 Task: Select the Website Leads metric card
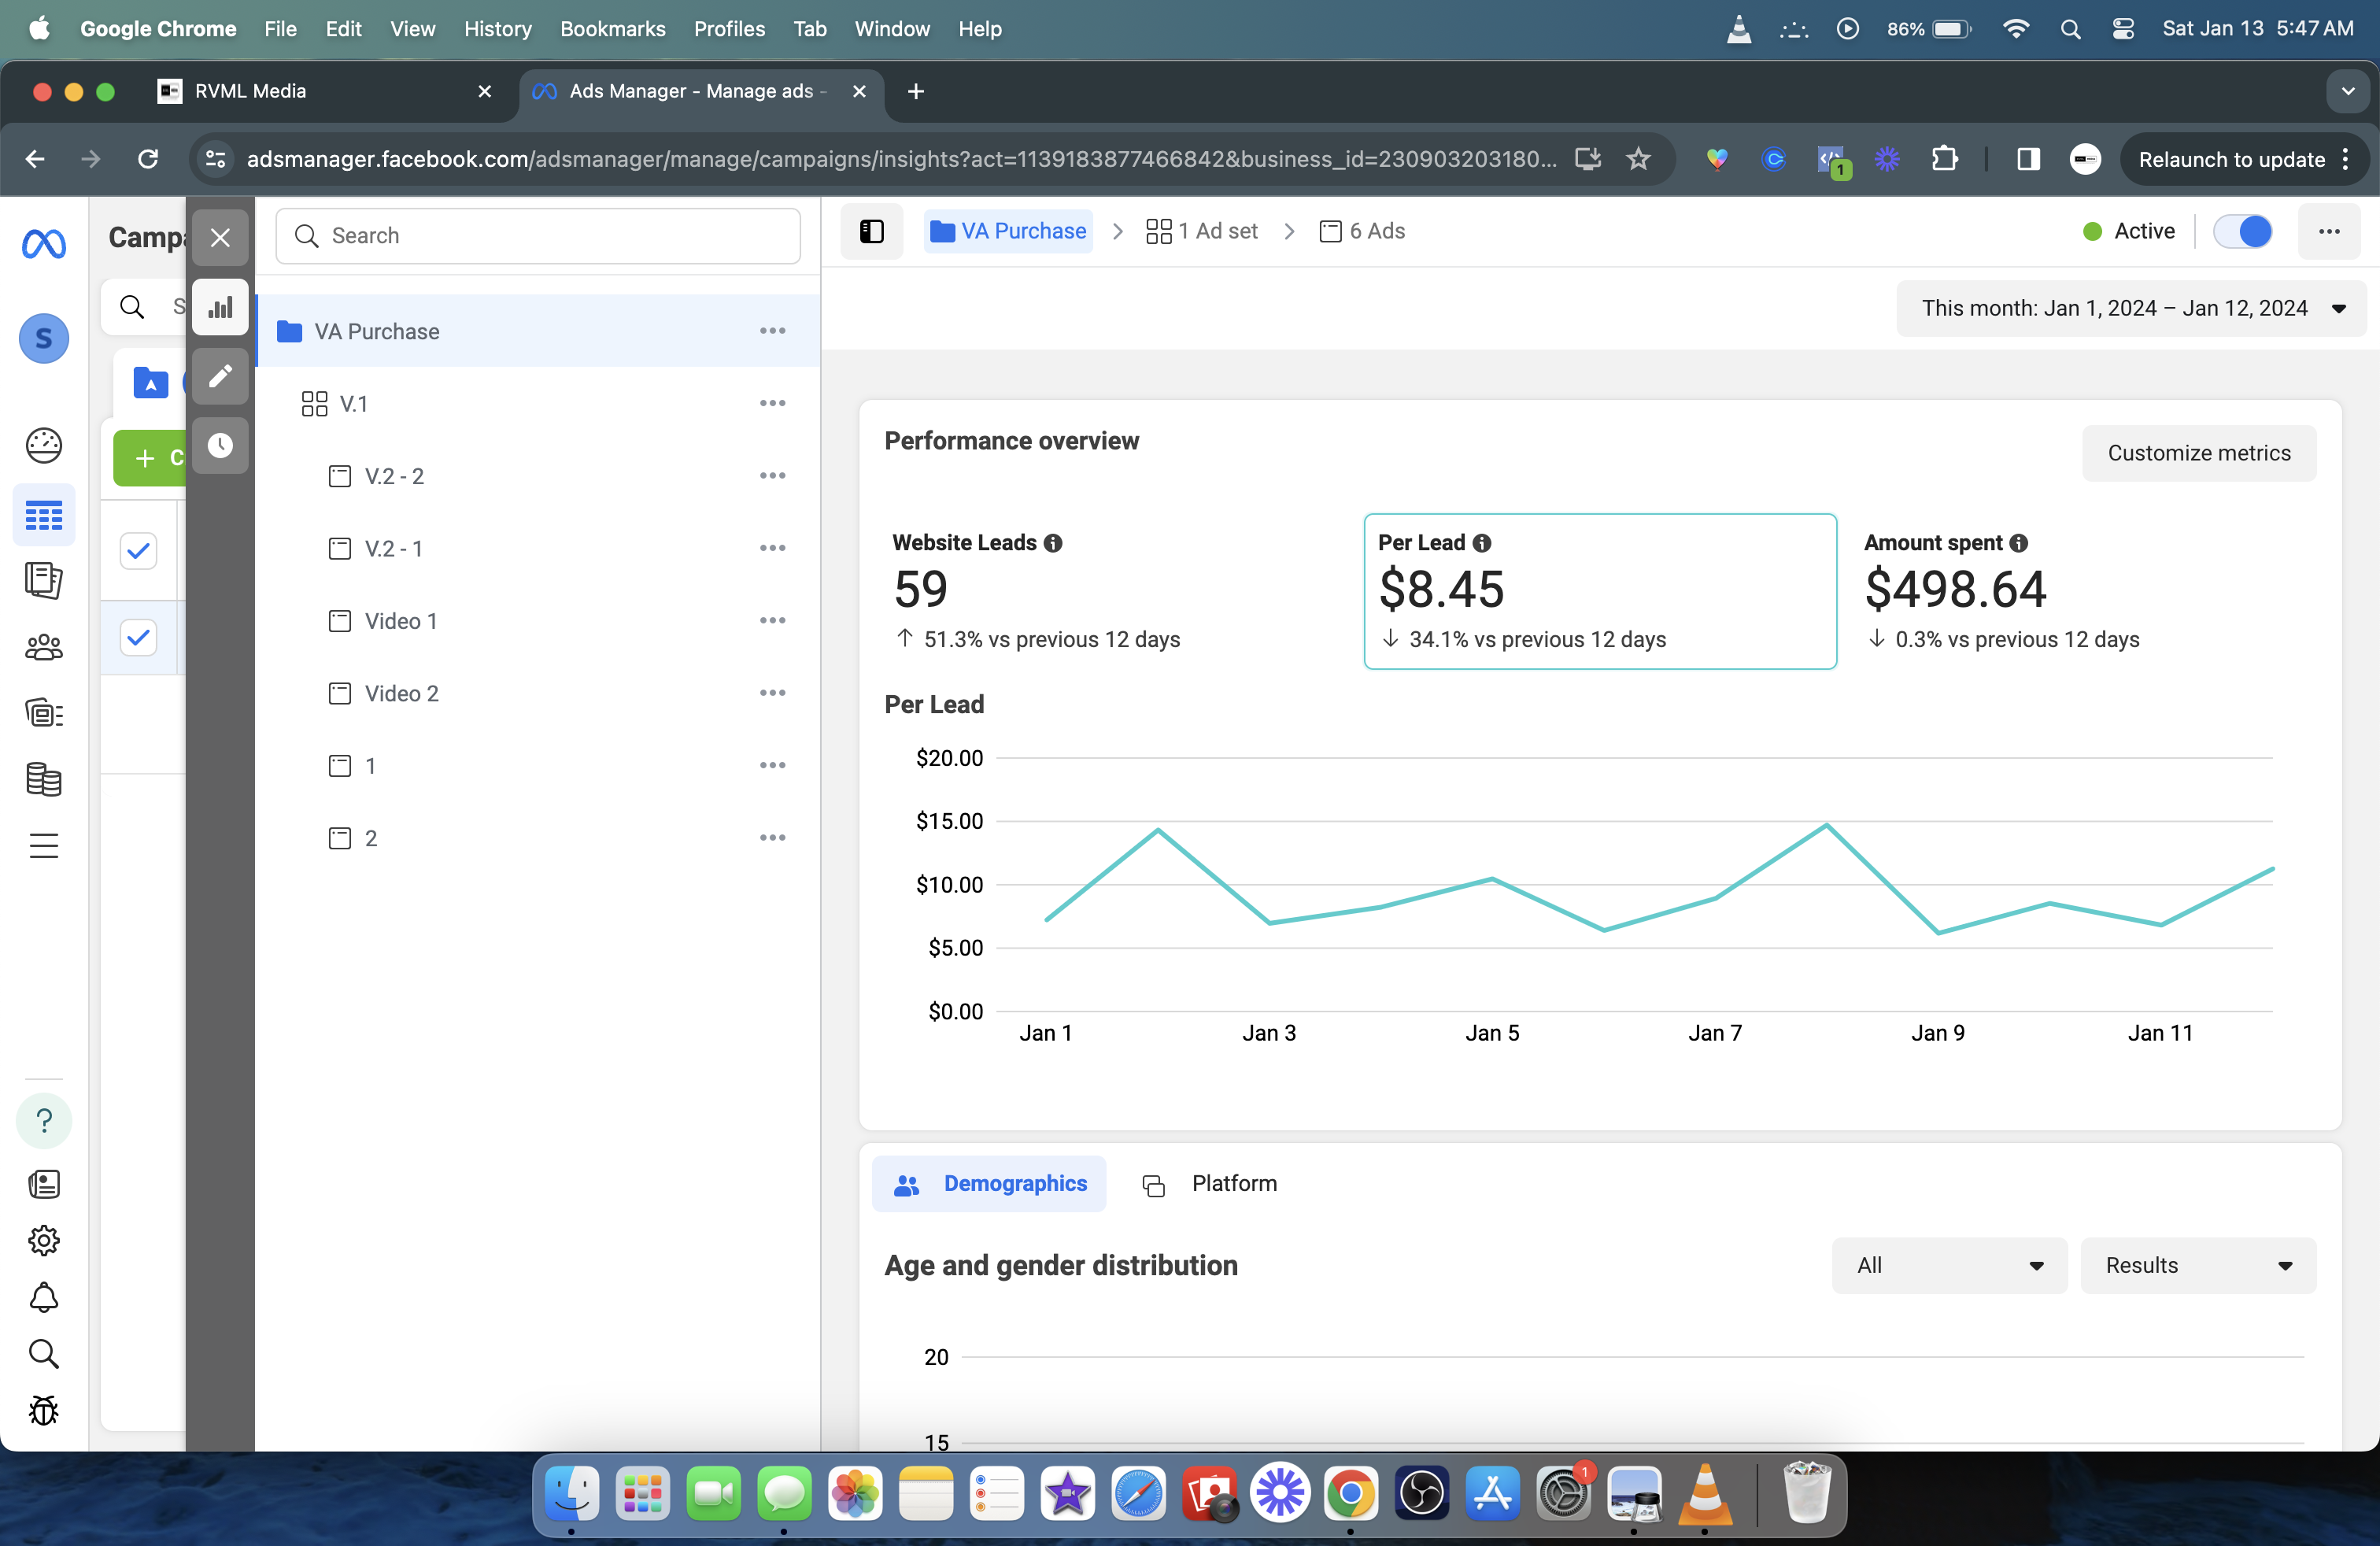pos(1115,591)
